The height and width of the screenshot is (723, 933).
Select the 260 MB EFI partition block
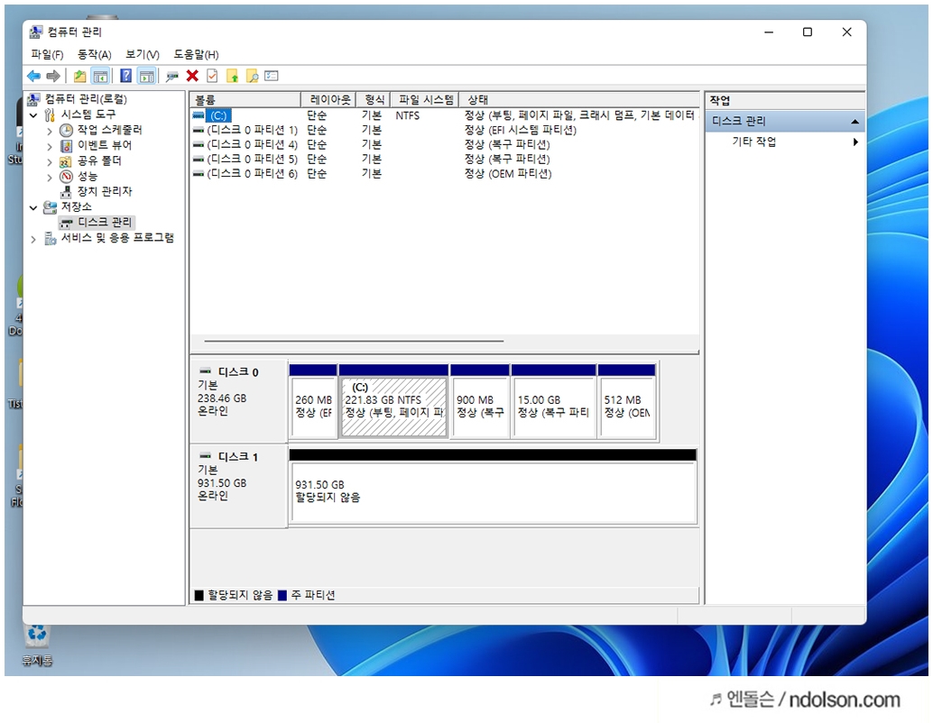pos(313,402)
